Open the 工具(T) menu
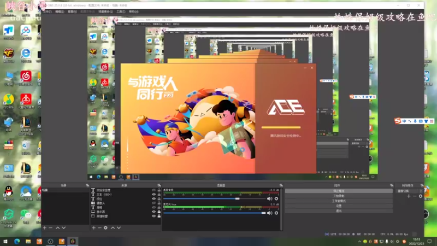 point(121,11)
